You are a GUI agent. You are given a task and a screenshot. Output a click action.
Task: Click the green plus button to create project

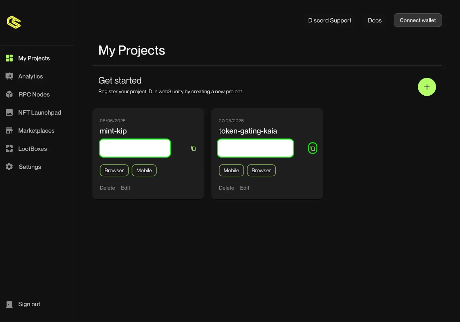pos(427,87)
